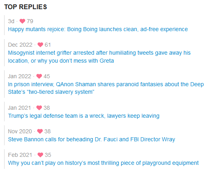Click the Jan 2022 date label
Image resolution: width=207 pixels, height=174 pixels.
tap(20, 76)
